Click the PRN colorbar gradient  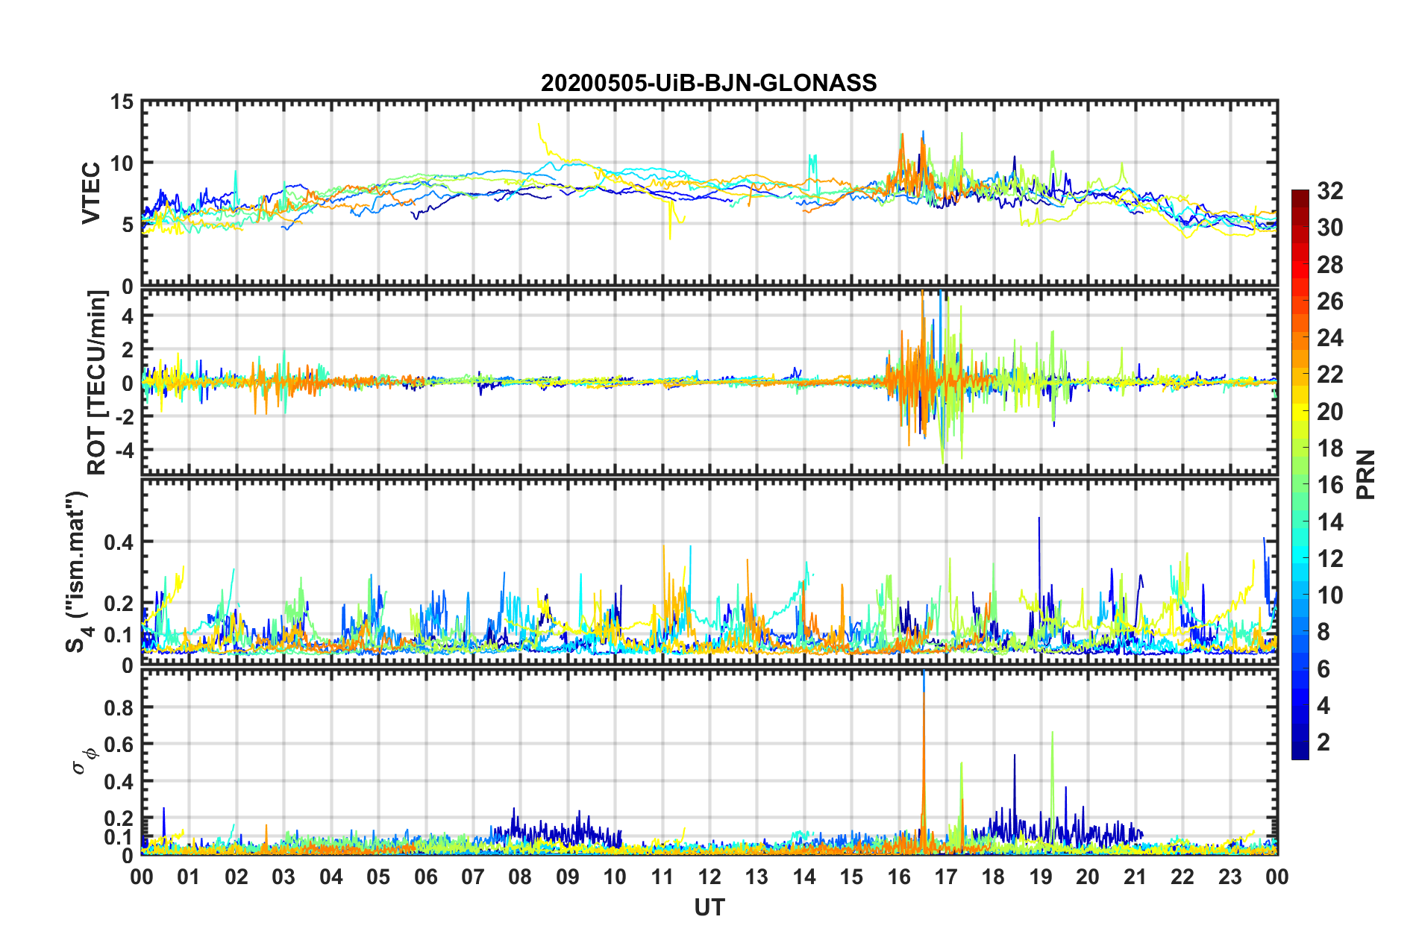pyautogui.click(x=1300, y=474)
